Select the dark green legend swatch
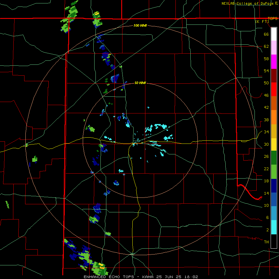 tap(274, 158)
